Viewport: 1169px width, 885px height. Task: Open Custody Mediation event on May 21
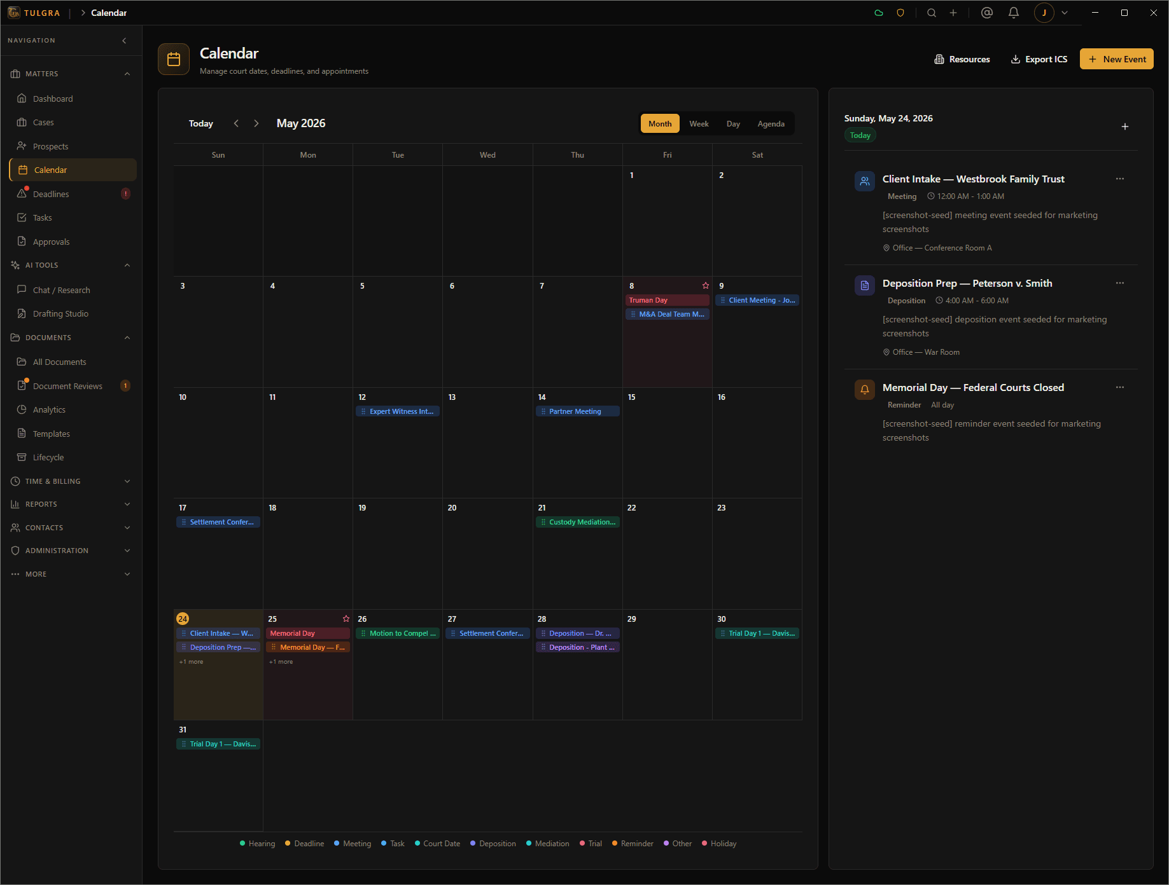pyautogui.click(x=578, y=522)
